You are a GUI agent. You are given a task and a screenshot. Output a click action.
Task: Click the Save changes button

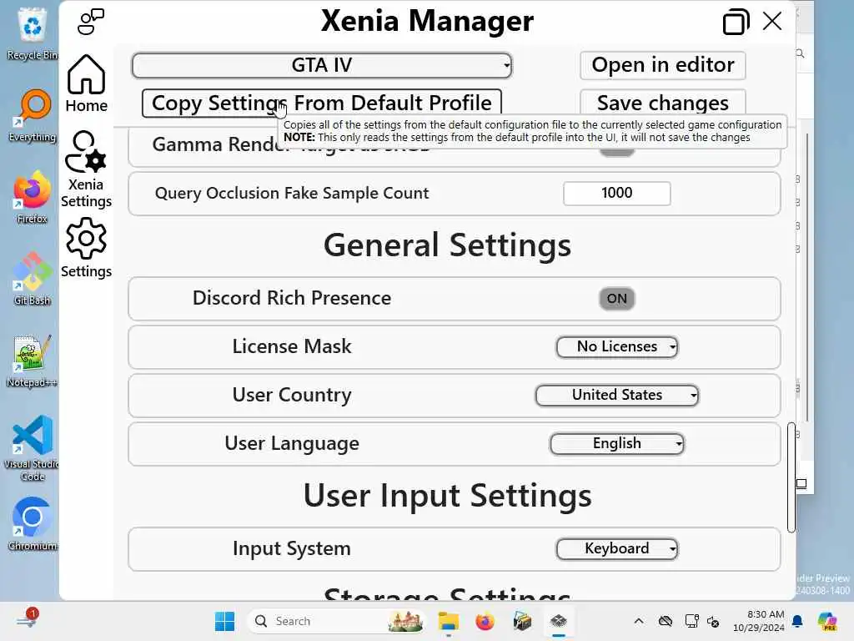[663, 103]
